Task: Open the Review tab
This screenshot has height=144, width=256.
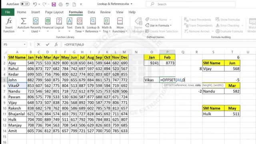Action: [105, 12]
